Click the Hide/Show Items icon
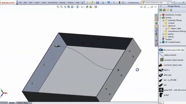Image resolution: width=186 pixels, height=104 pixels. [82, 7]
